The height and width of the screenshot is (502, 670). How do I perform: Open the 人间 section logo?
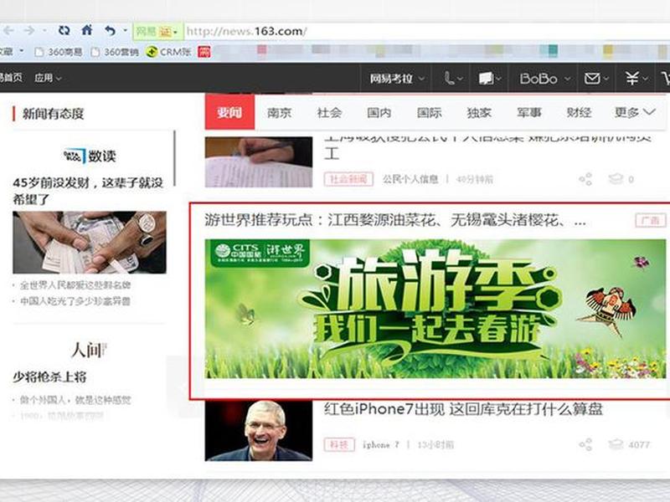tap(89, 351)
